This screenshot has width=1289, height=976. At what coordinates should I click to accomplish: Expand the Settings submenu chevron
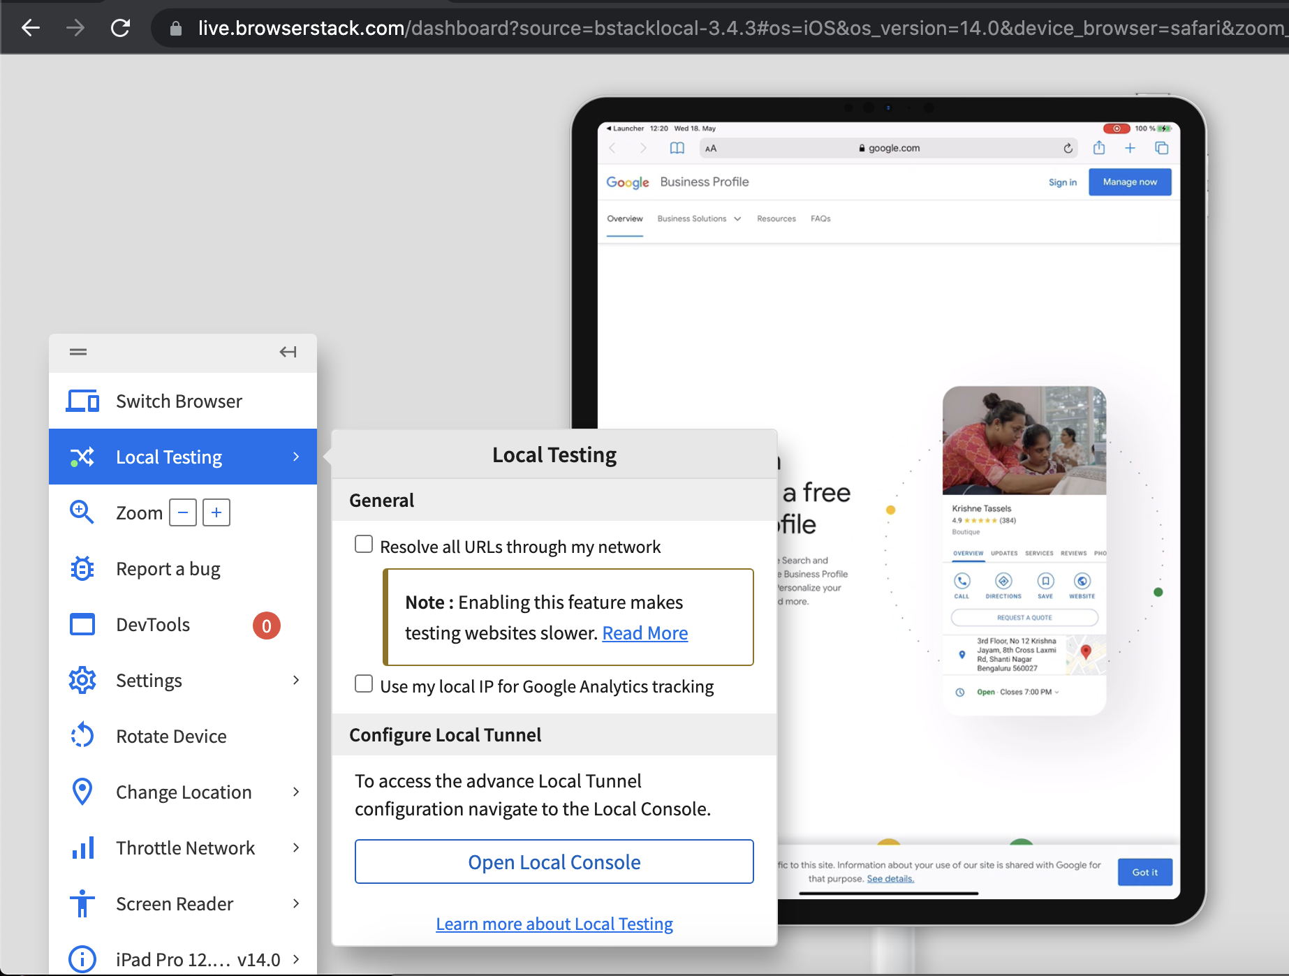[296, 679]
